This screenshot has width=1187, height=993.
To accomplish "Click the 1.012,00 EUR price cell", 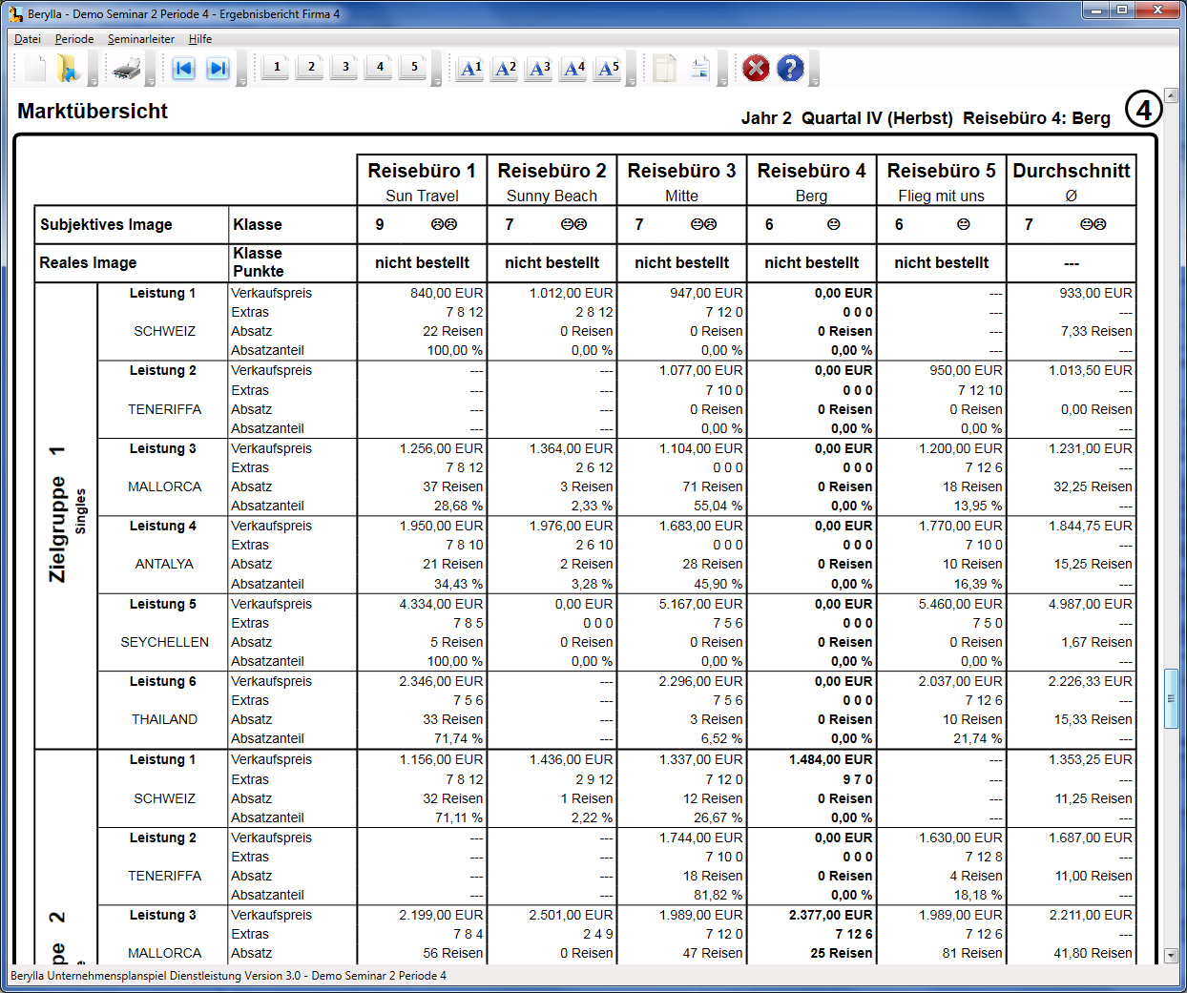I will [571, 293].
